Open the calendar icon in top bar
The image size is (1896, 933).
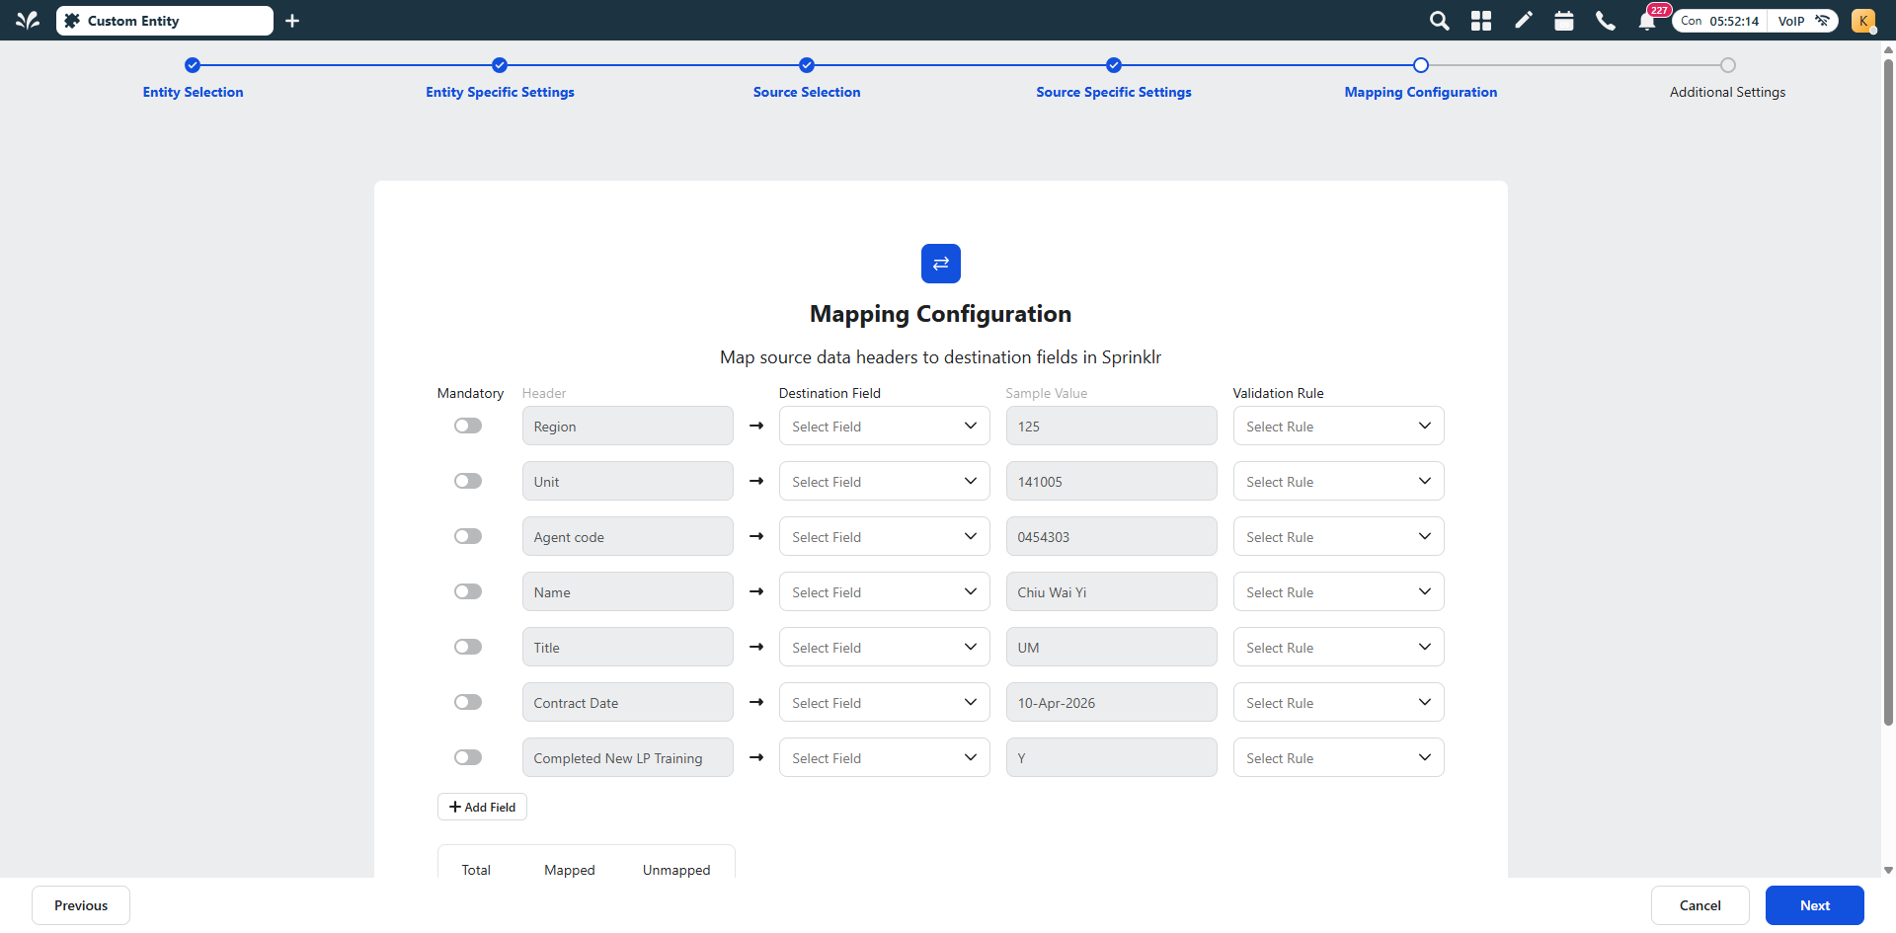(1564, 21)
